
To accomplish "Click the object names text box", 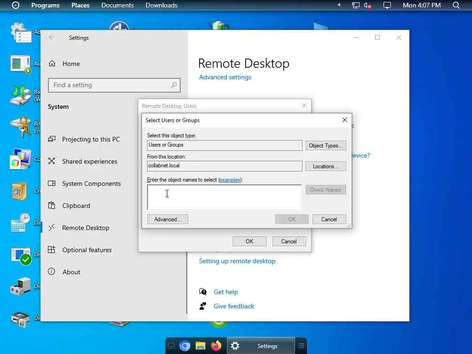I will [224, 197].
